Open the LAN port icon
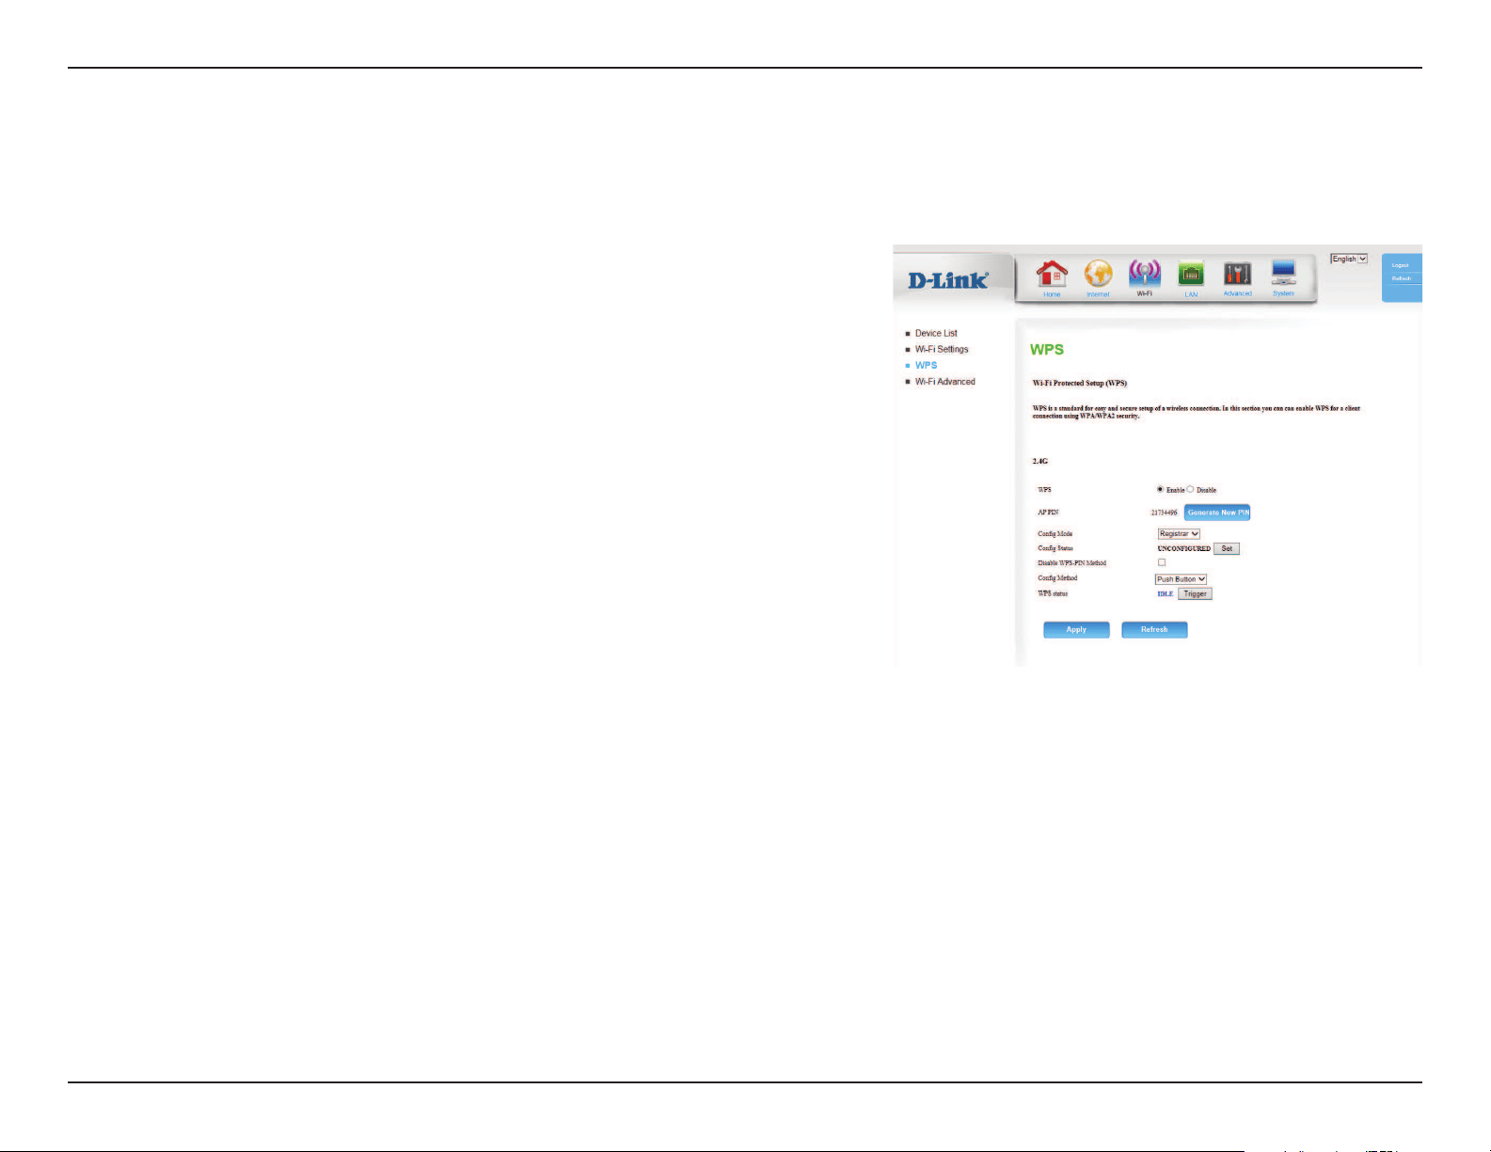 [1191, 276]
